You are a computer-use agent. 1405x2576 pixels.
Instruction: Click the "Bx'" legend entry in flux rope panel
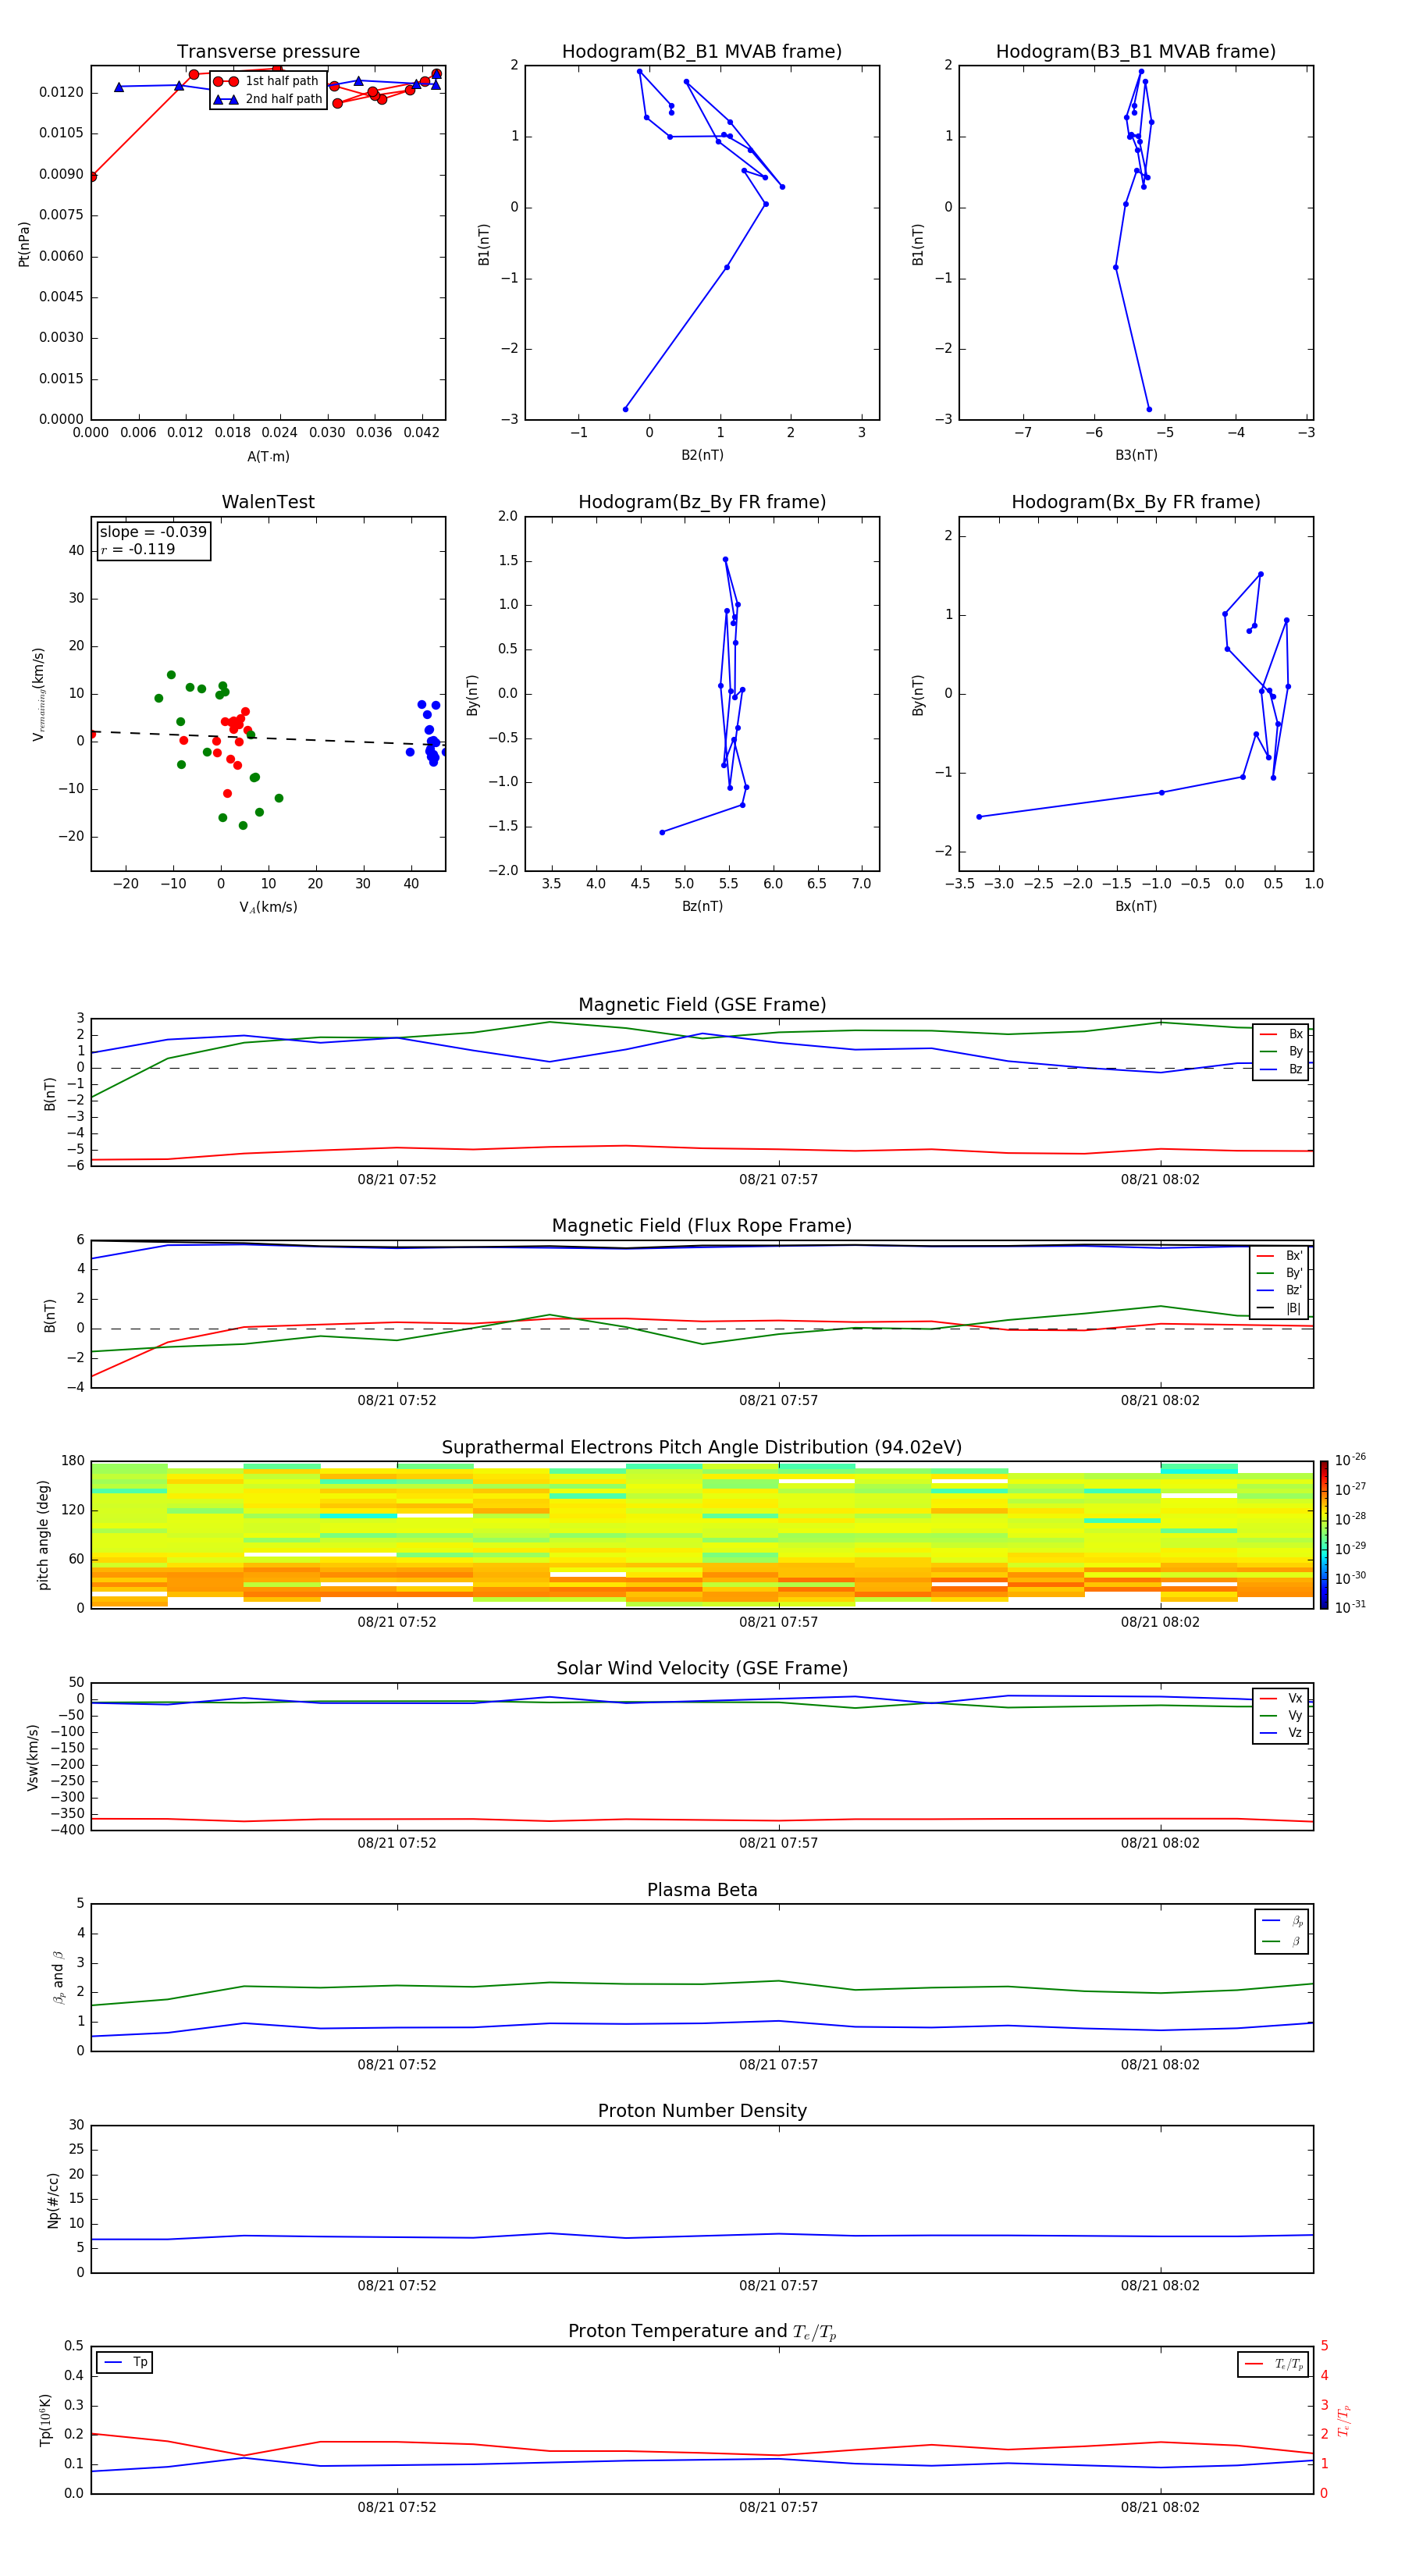1280,1256
